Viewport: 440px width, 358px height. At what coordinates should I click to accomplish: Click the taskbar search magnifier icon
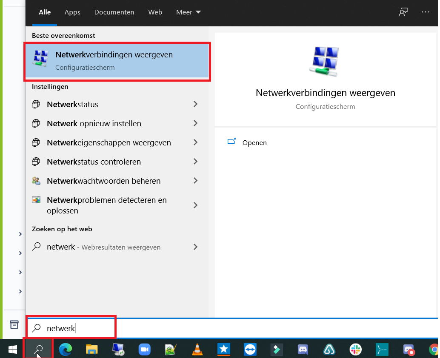[x=39, y=349]
